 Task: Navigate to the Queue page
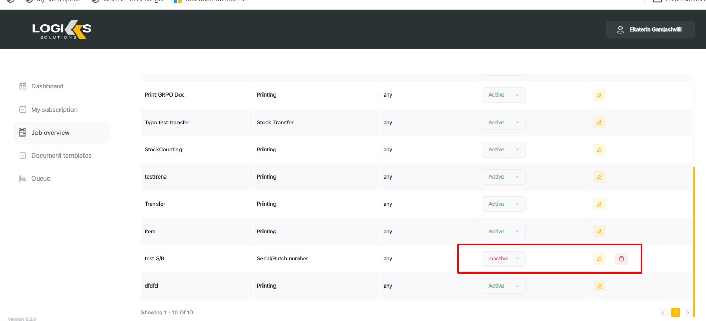(x=41, y=179)
